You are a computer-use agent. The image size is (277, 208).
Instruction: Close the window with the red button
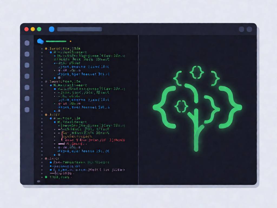coord(27,29)
